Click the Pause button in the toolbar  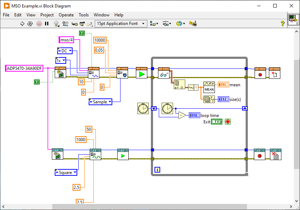pos(47,24)
